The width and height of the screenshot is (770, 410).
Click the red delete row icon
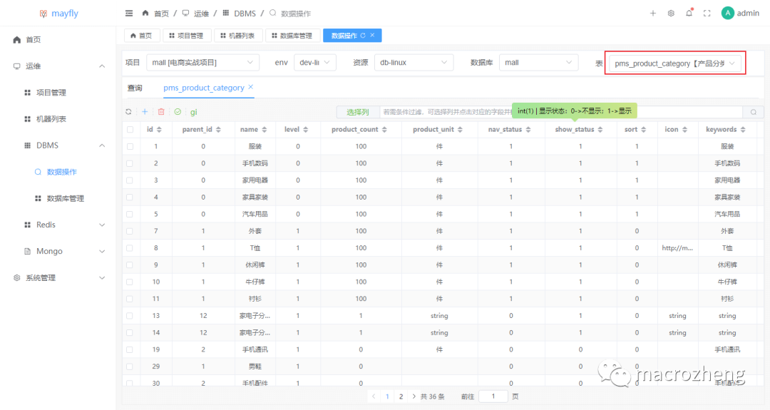coord(161,112)
